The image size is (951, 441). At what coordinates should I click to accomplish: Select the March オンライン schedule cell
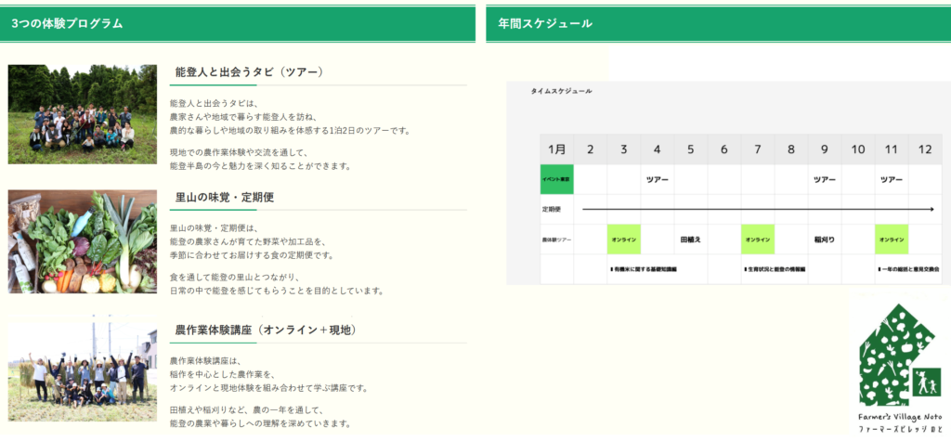pos(624,240)
